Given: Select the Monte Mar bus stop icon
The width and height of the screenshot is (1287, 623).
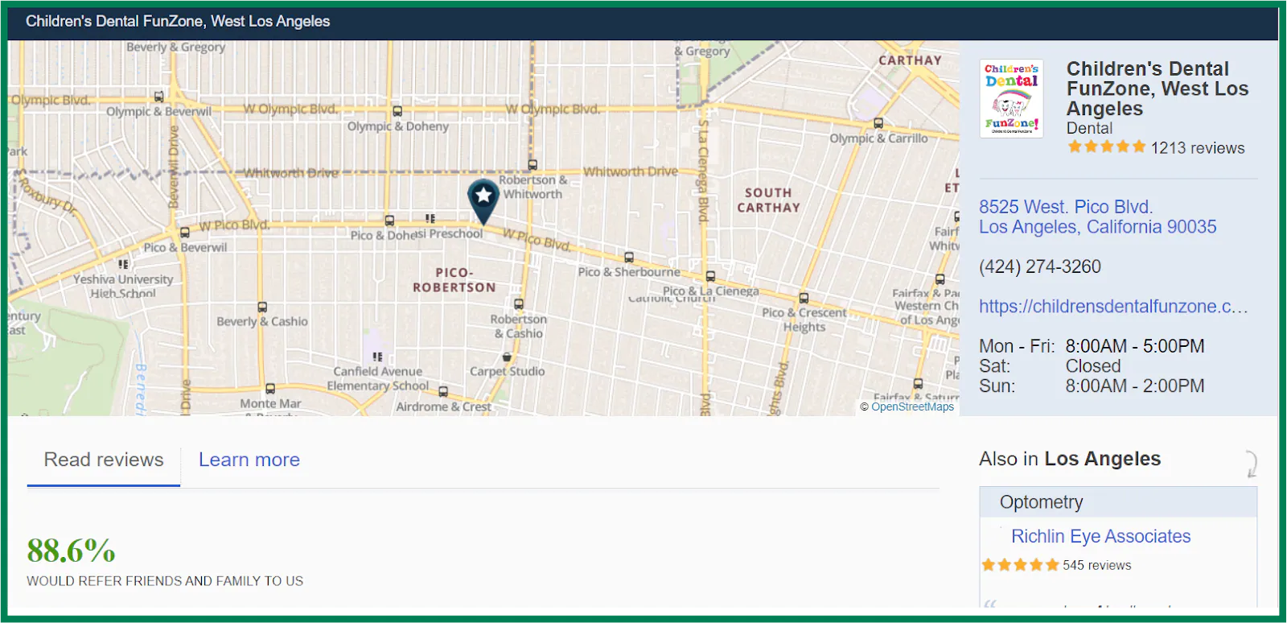Looking at the screenshot, I should (270, 389).
